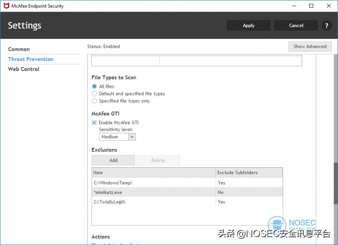Click the vertical scrollbar thumb
This screenshot has width=338, height=245.
(x=336, y=183)
